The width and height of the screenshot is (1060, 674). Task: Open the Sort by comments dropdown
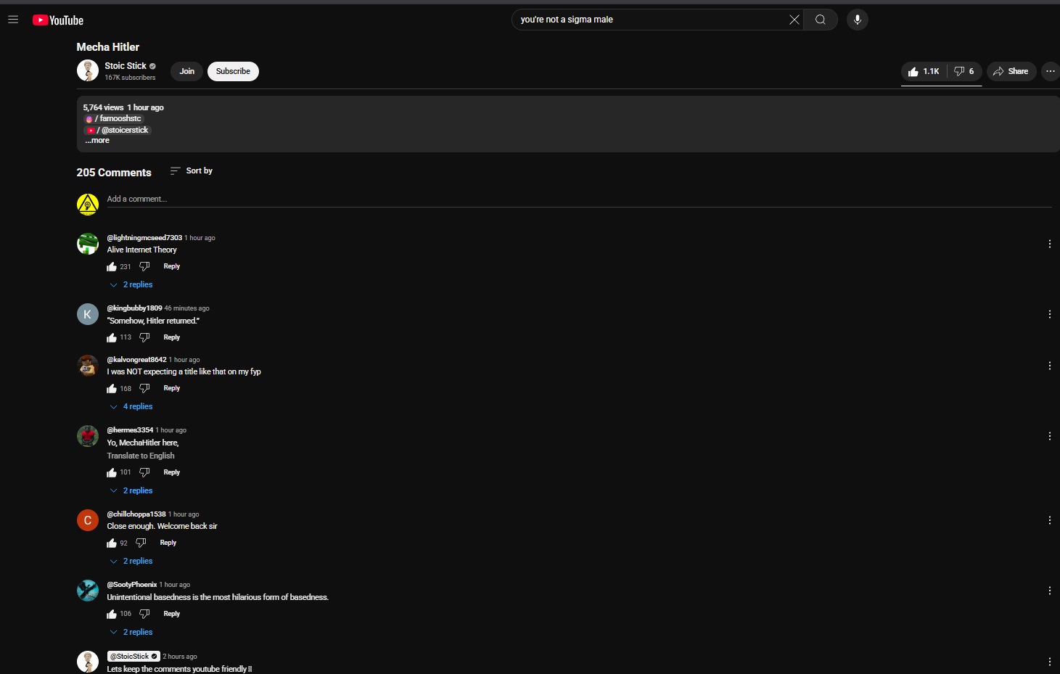[192, 170]
